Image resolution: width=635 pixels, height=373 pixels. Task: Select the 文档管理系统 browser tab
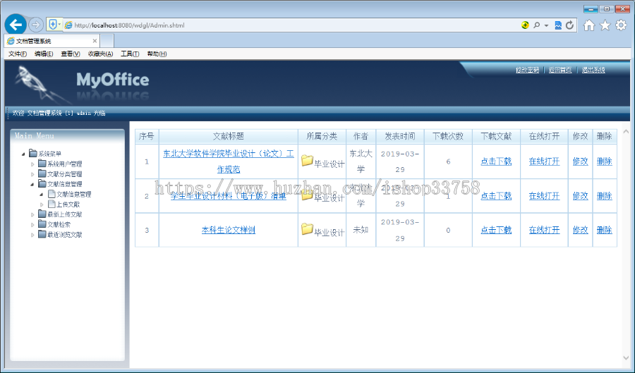[52, 41]
